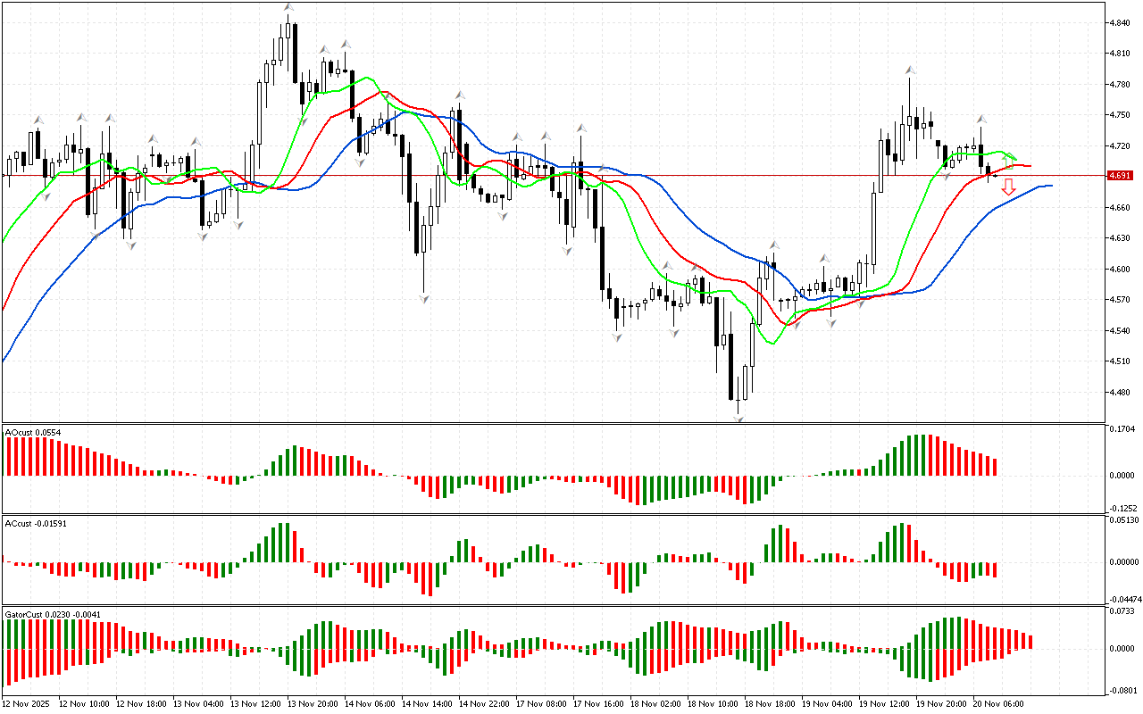Click the -0.0801 value on the Gator scale

1122,690
